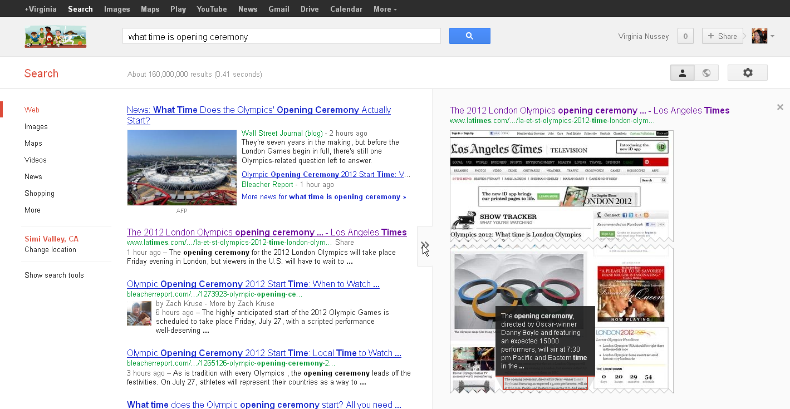Select News in the left sidebar
790x409 pixels.
(33, 176)
